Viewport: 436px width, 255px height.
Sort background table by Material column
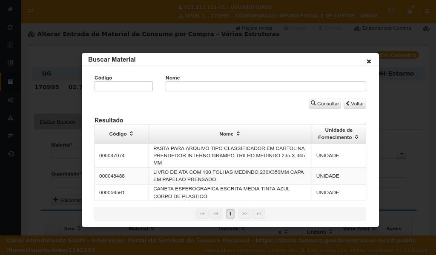pyautogui.click(x=141, y=229)
